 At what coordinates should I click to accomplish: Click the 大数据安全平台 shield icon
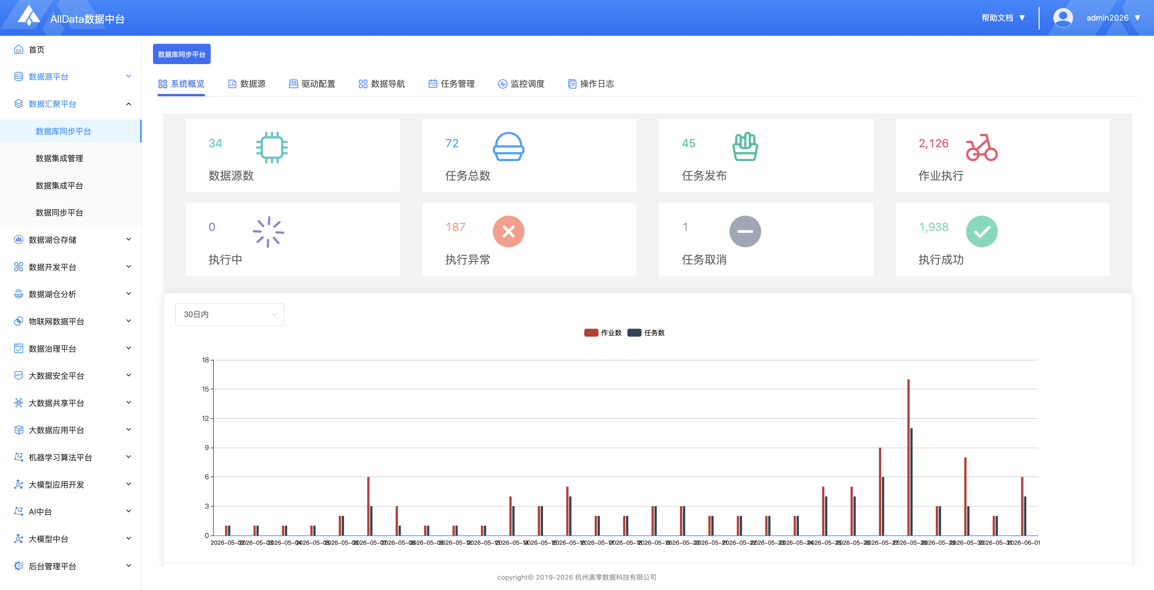click(18, 376)
